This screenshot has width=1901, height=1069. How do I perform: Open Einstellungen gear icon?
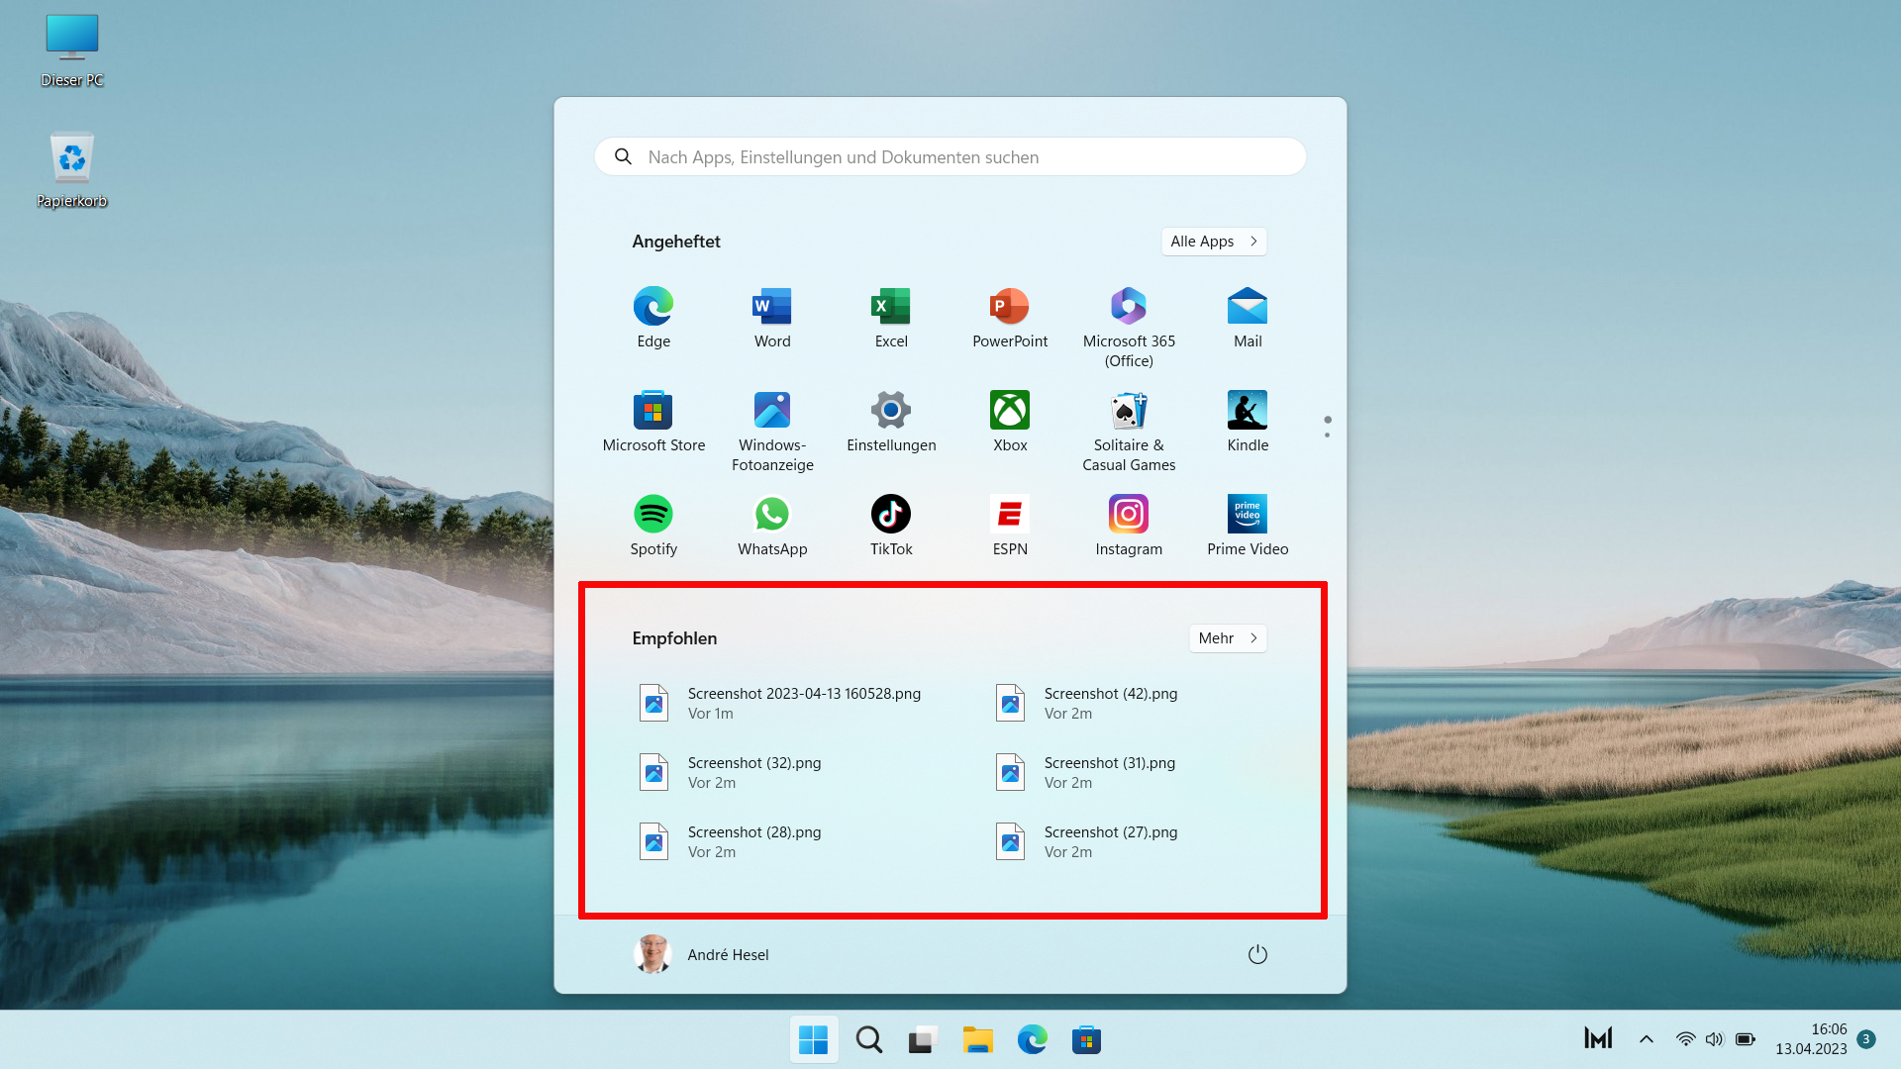click(x=891, y=411)
